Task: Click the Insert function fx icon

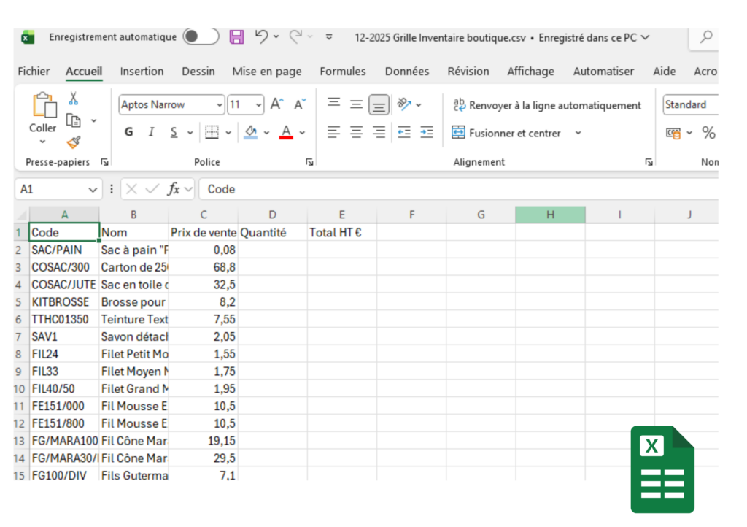Action: pos(173,189)
